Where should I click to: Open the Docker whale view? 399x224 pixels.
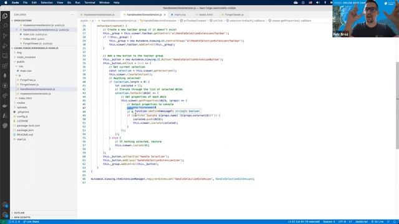click(x=5, y=106)
